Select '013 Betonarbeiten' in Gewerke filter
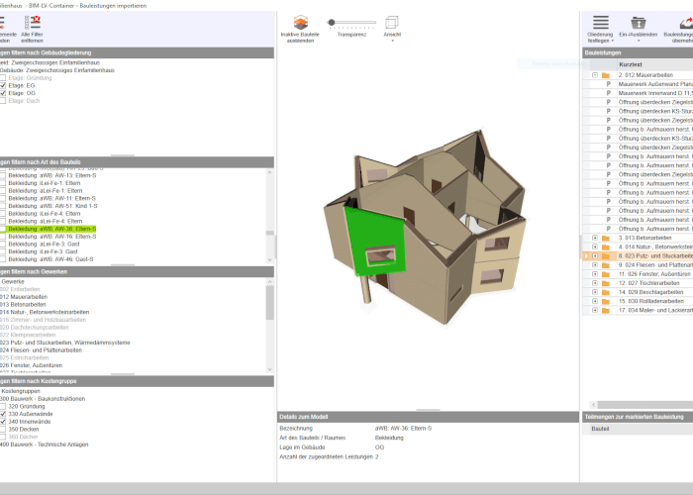 tap(23, 305)
